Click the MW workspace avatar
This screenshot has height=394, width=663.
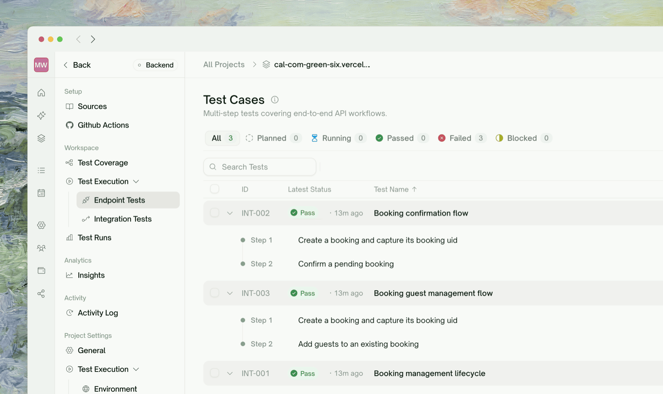click(41, 65)
